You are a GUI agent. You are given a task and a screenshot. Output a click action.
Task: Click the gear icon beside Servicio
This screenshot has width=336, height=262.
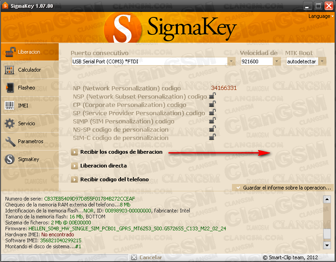point(10,123)
